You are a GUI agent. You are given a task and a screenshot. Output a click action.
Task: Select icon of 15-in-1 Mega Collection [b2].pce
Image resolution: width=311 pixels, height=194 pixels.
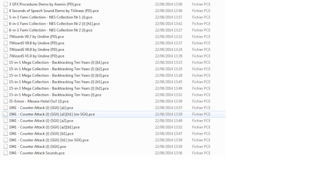(x=6, y=69)
